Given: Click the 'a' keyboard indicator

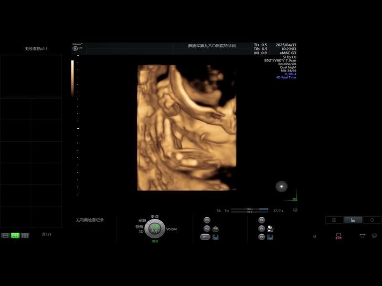Looking at the screenshot, I should [315, 236].
